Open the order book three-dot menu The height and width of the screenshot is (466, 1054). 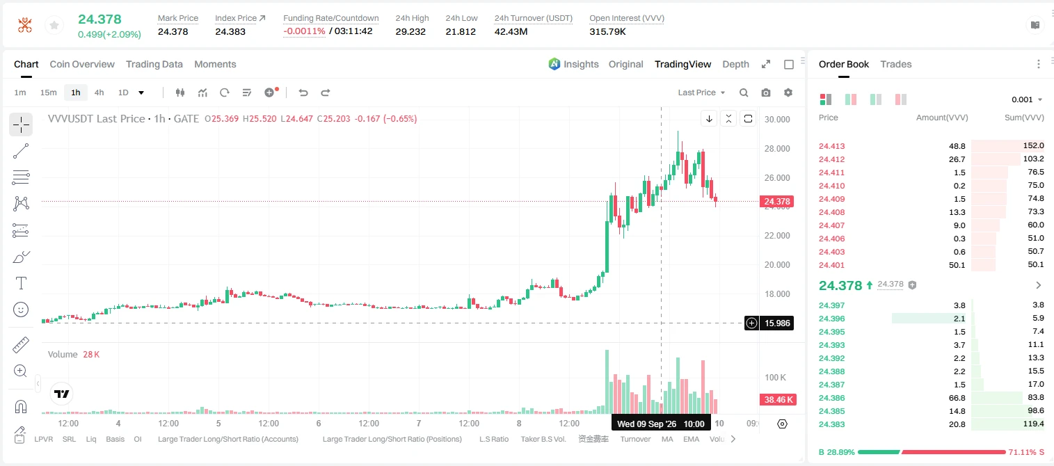(x=1039, y=64)
